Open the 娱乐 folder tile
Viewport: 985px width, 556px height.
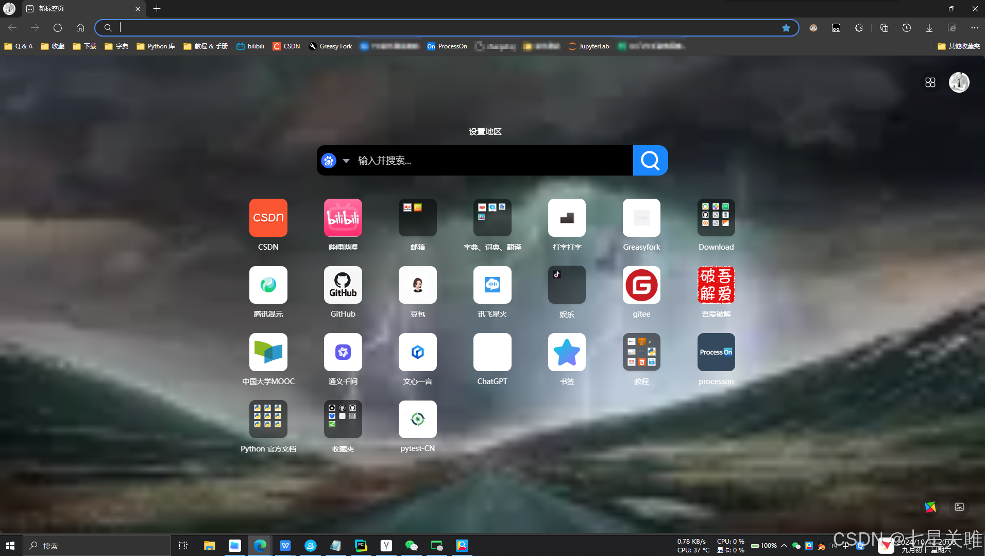point(567,285)
